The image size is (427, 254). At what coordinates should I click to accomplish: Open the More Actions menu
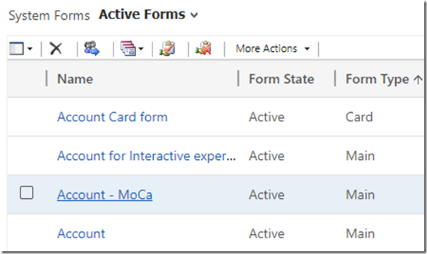tap(273, 48)
